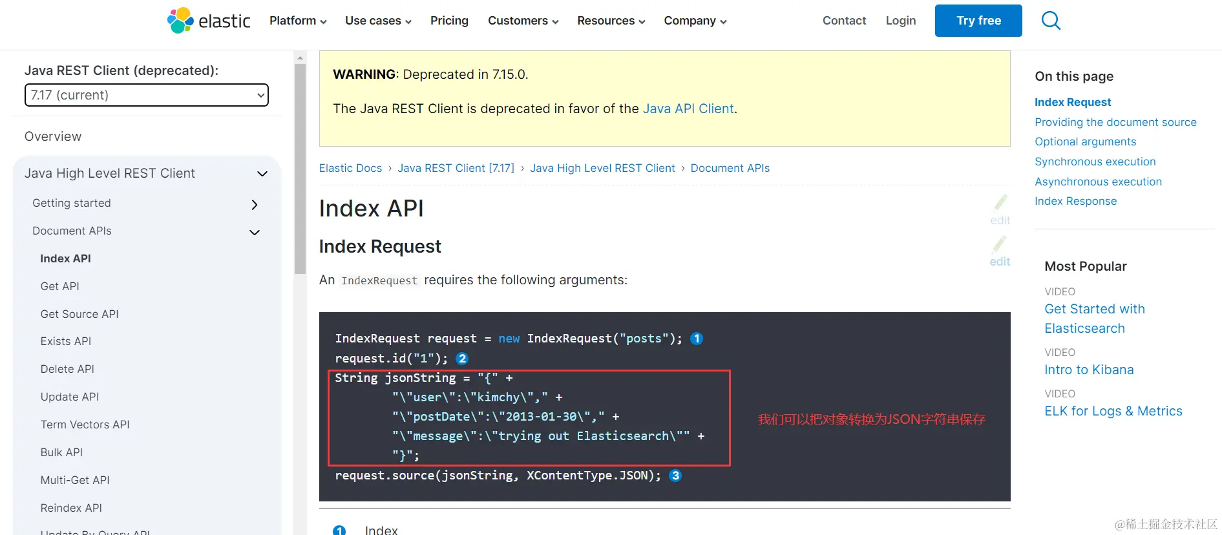Select Term Vectors API in sidebar
Screen dimensions: 1222x535
[x=85, y=425]
